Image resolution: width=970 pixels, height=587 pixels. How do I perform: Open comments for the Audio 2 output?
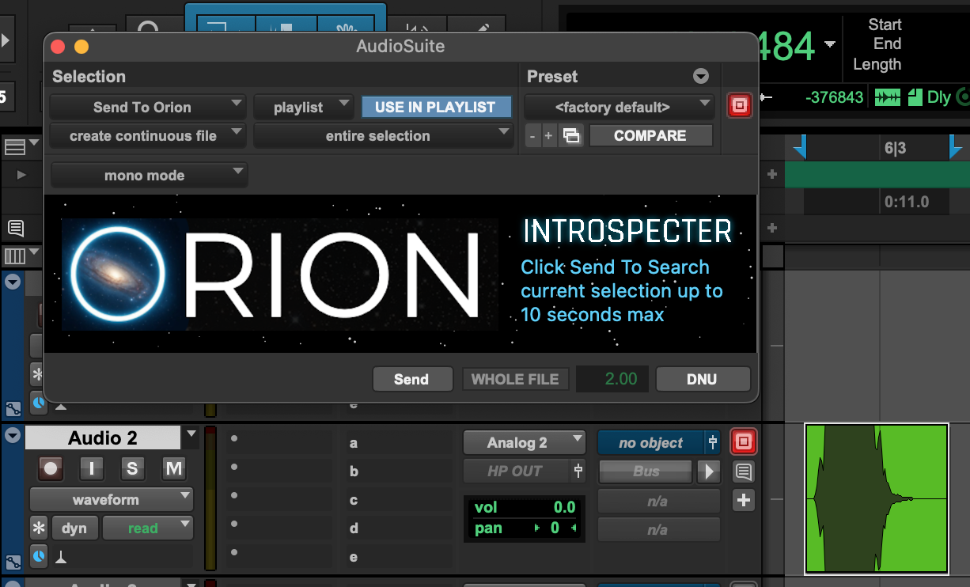[x=743, y=471]
